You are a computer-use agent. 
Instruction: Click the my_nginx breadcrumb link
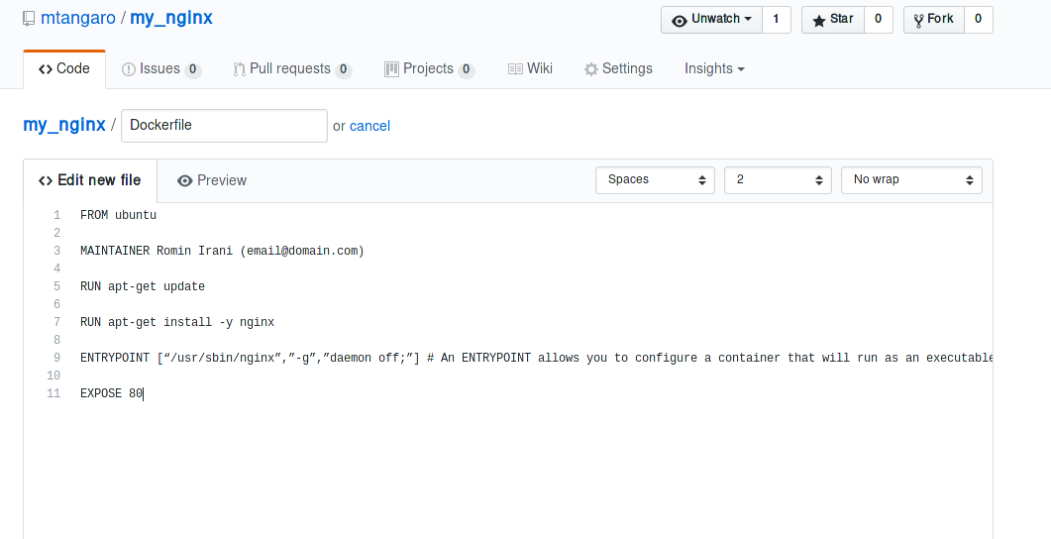pos(64,126)
